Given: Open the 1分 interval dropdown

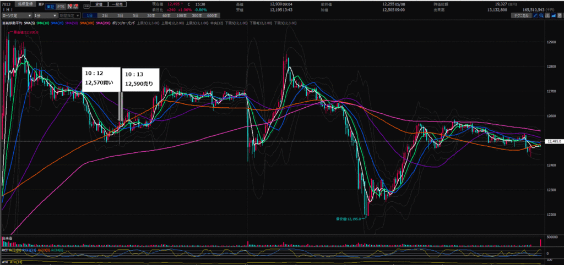Looking at the screenshot, I should (45, 16).
